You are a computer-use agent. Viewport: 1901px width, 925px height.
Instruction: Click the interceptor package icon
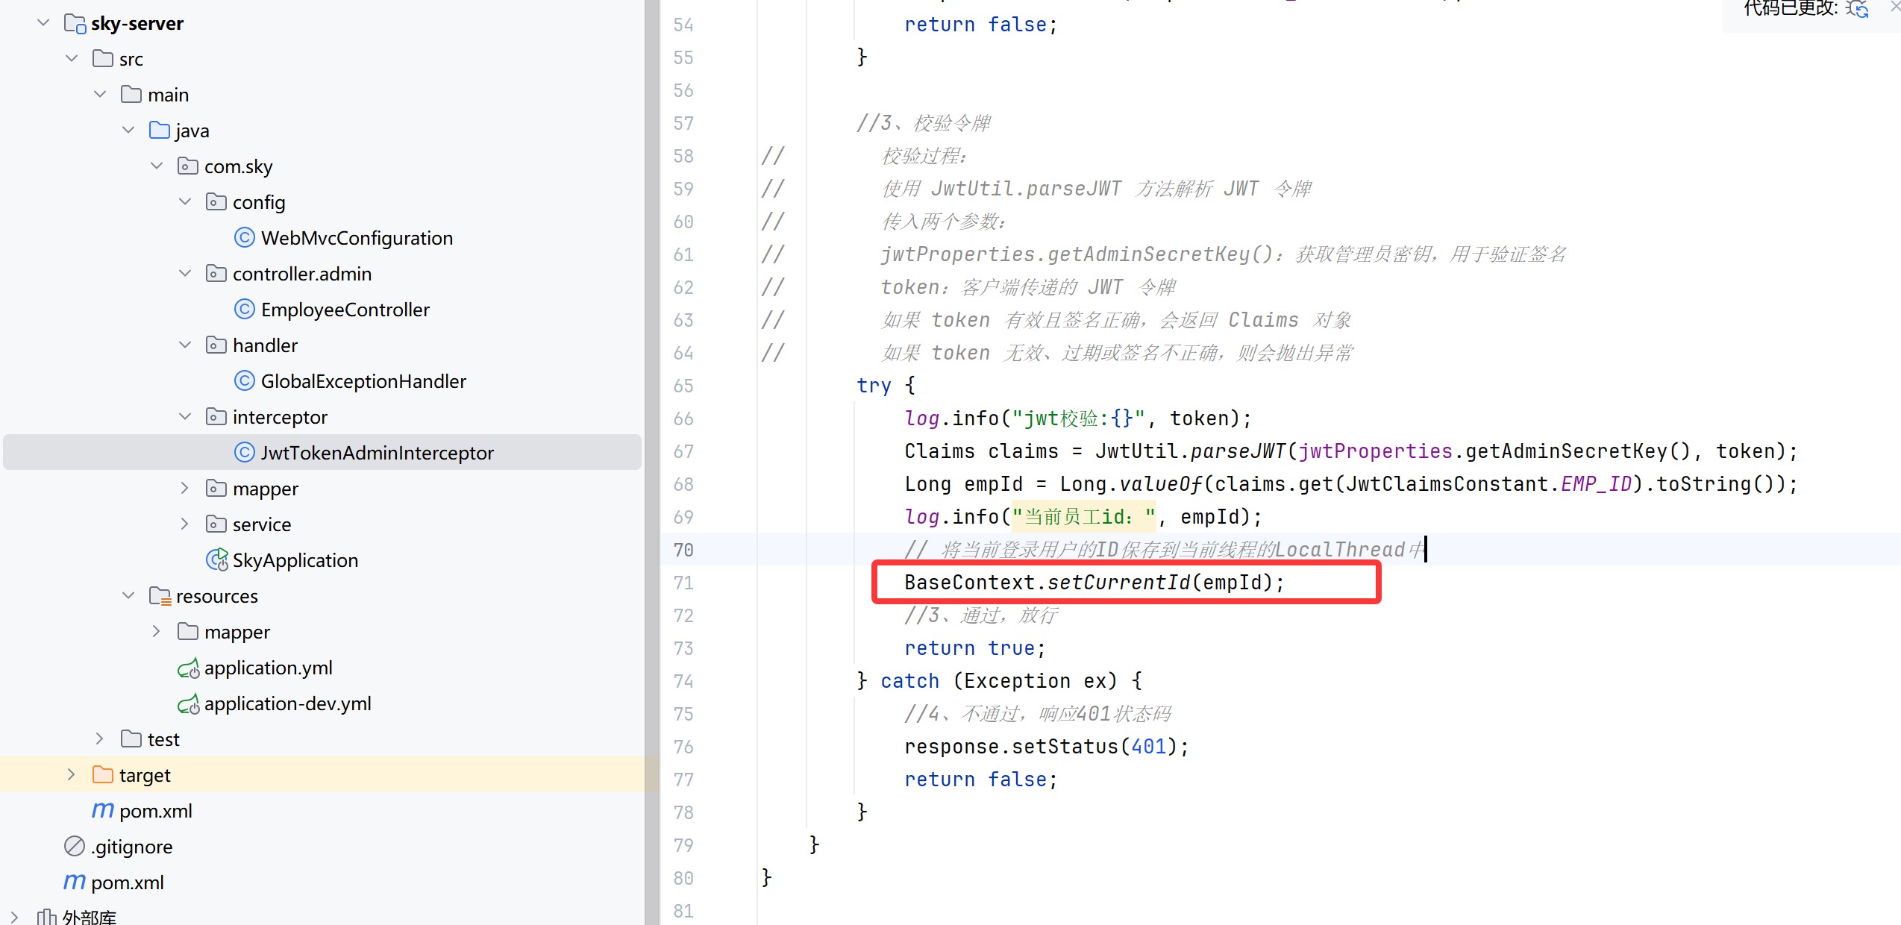point(216,417)
